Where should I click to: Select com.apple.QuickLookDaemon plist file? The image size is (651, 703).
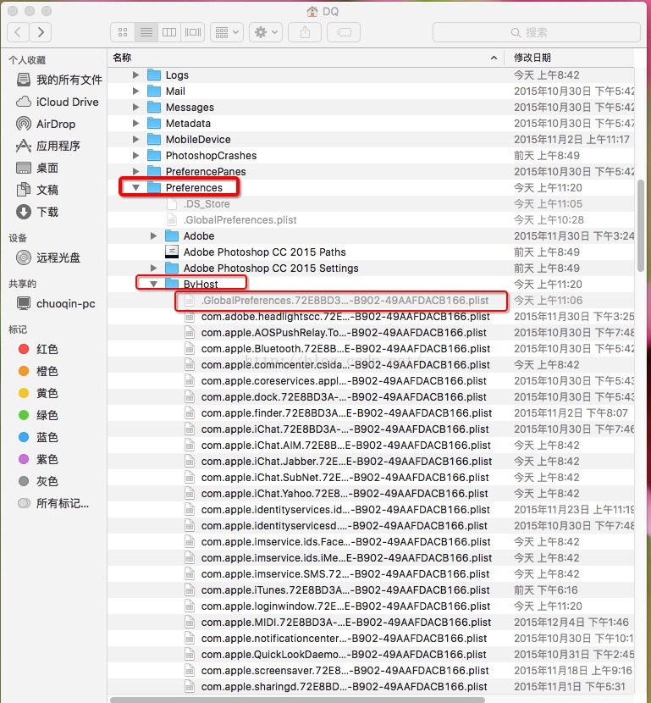344,655
